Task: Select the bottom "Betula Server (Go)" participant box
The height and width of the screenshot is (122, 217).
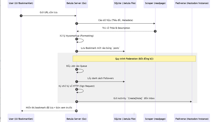Action: point(77,119)
